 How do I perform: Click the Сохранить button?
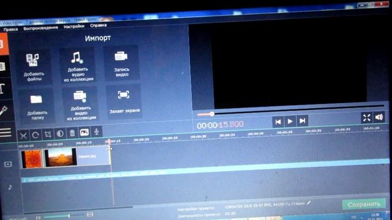pyautogui.click(x=364, y=204)
